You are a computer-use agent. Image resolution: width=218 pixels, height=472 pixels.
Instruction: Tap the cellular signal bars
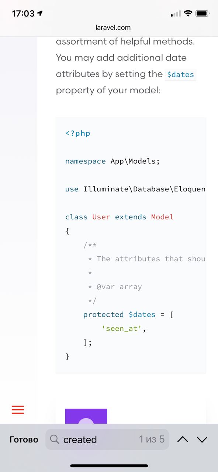(176, 14)
